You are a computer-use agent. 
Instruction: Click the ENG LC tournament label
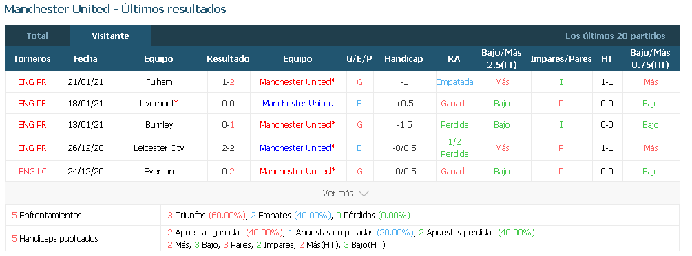[x=32, y=171]
